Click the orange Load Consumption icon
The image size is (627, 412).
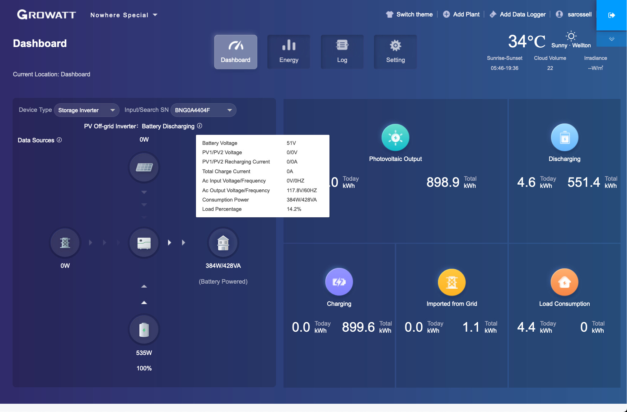point(564,282)
